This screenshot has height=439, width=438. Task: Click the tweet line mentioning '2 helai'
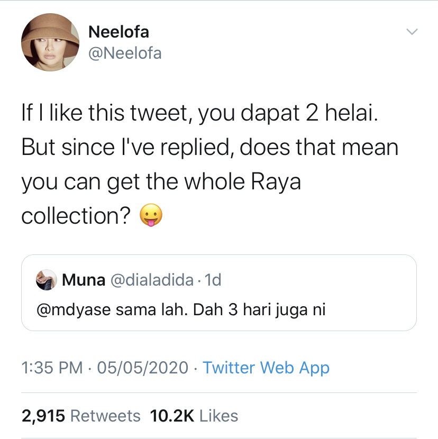pyautogui.click(x=200, y=115)
